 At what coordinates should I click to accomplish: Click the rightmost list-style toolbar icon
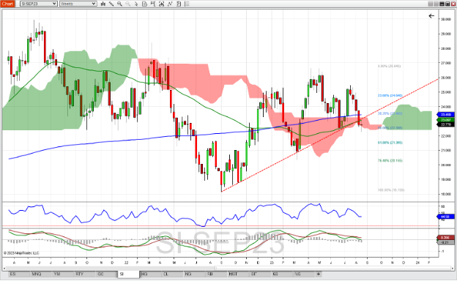(x=187, y=4)
